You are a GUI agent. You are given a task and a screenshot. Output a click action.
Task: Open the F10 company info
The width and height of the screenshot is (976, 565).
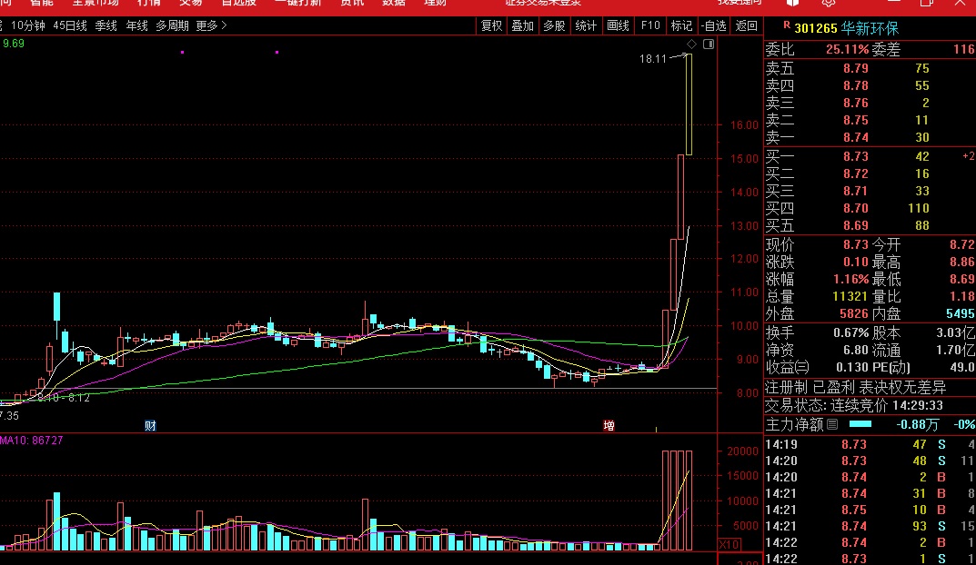click(650, 25)
